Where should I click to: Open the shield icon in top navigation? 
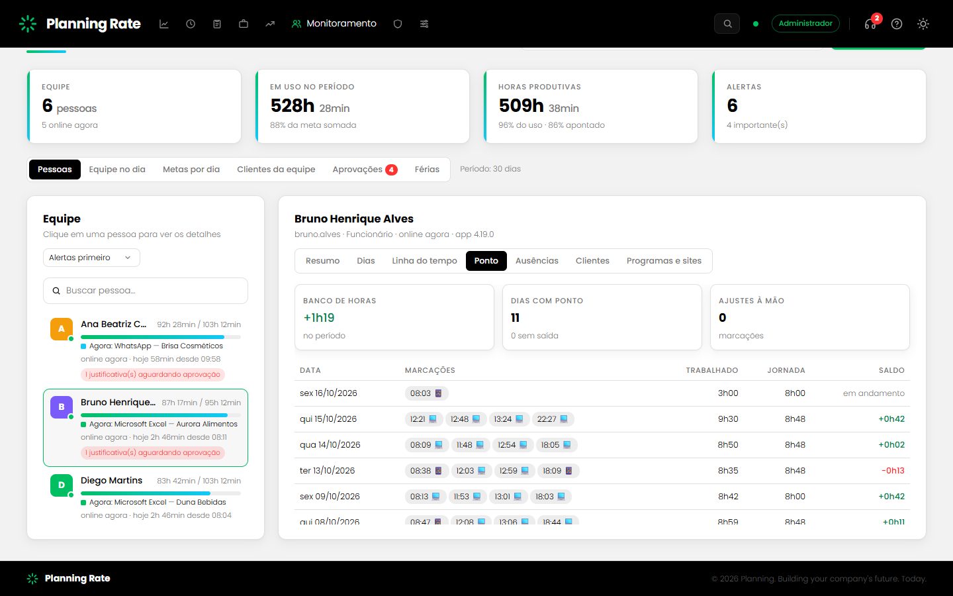[398, 24]
